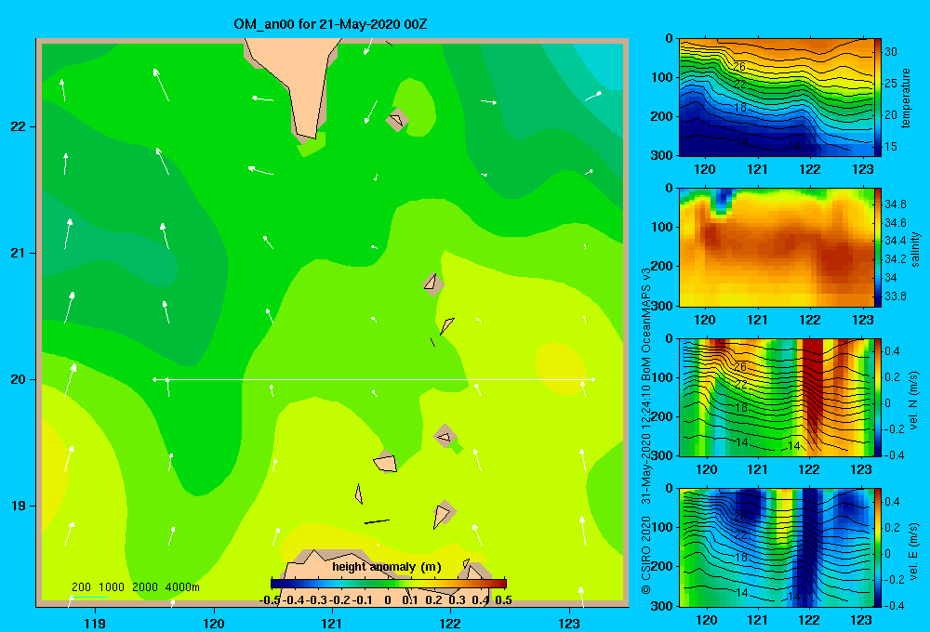Click the 120 x-axis tick under the vel. N panel

point(706,470)
